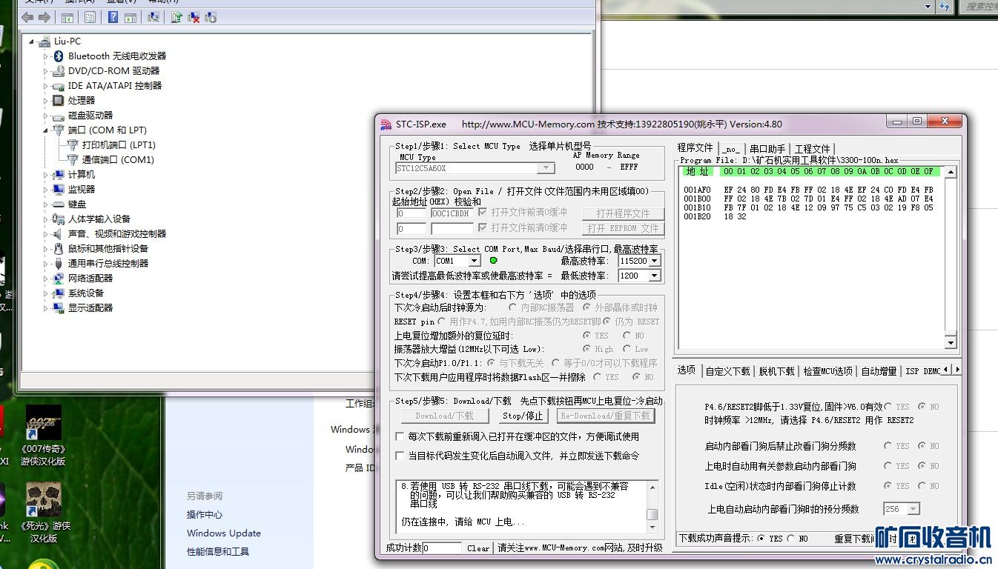Select the communication port COM1 icon
This screenshot has width=998, height=569.
tap(73, 160)
